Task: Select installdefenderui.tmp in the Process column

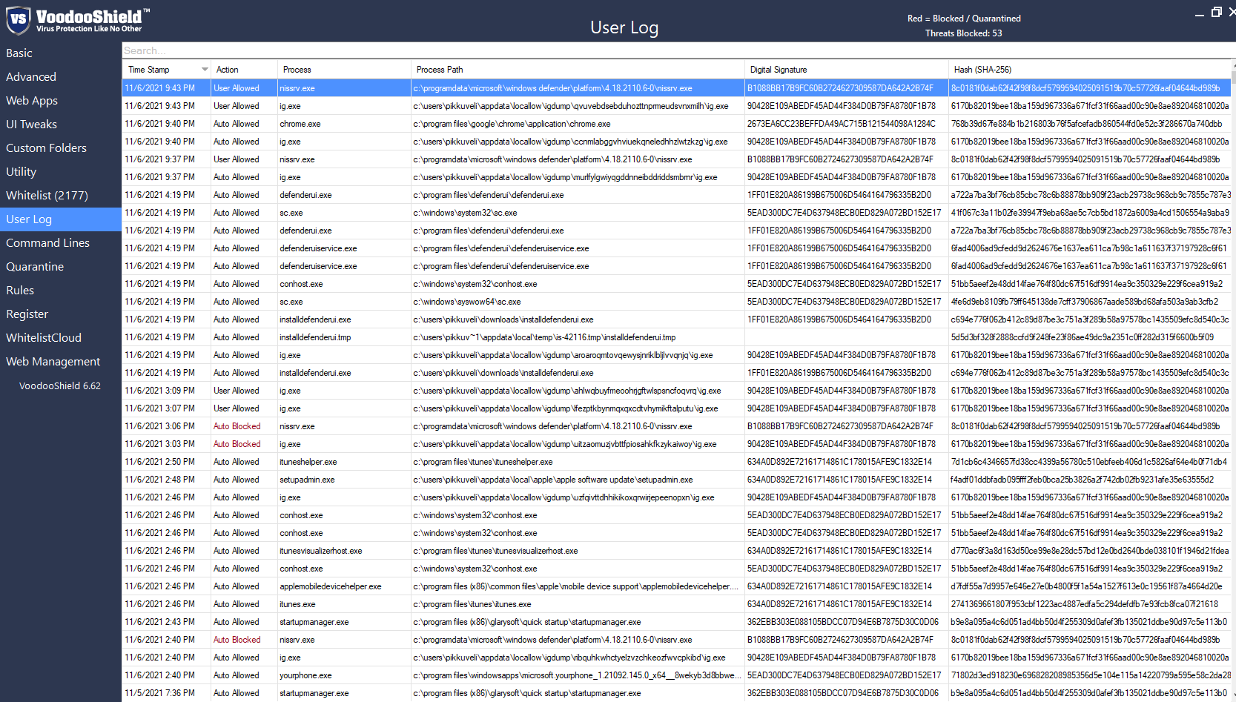Action: pyautogui.click(x=315, y=337)
